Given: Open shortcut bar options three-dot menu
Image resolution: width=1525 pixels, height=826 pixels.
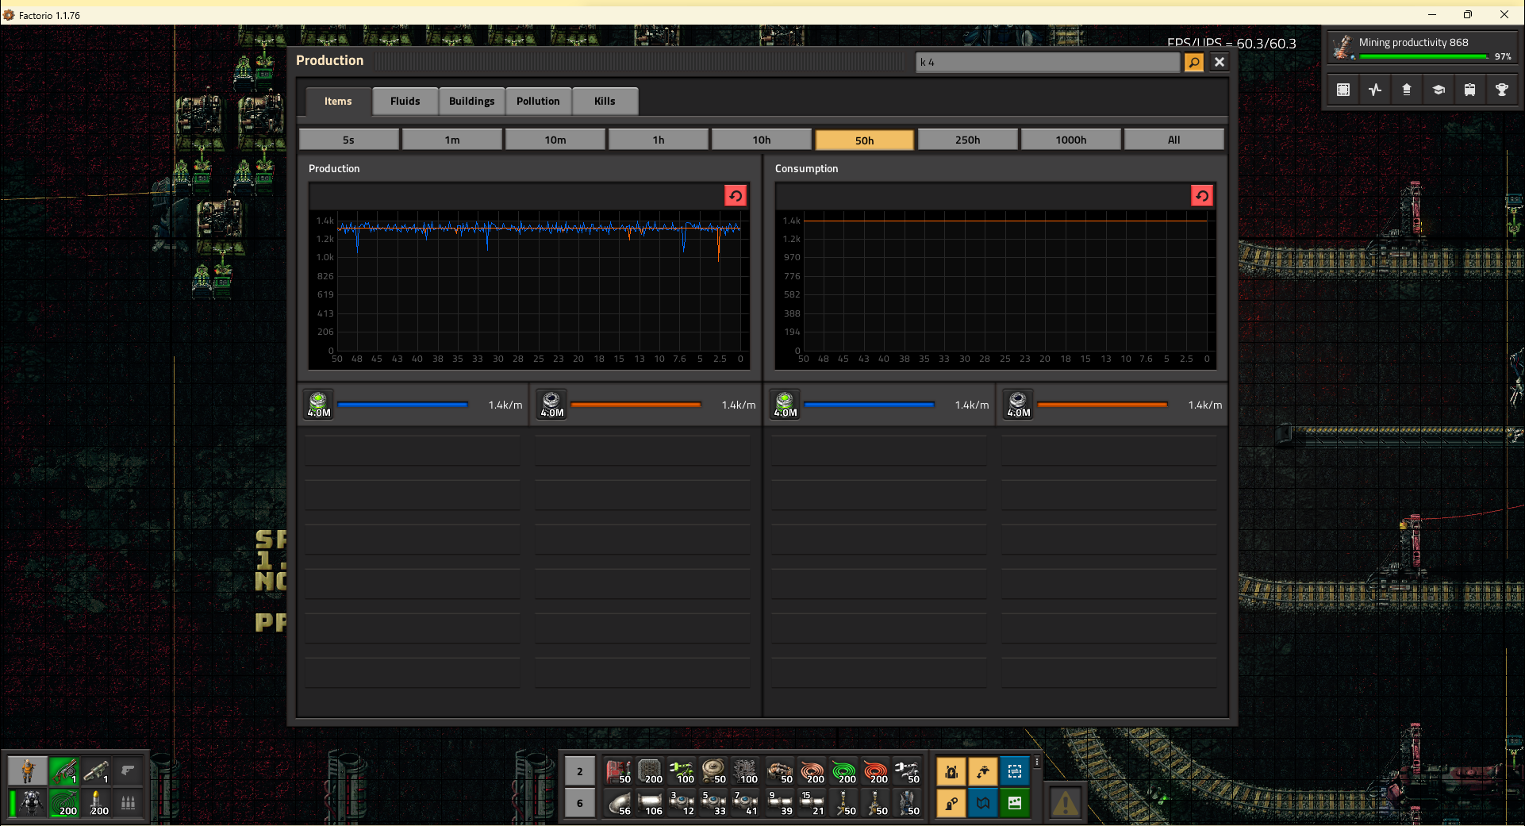Looking at the screenshot, I should (x=1037, y=762).
